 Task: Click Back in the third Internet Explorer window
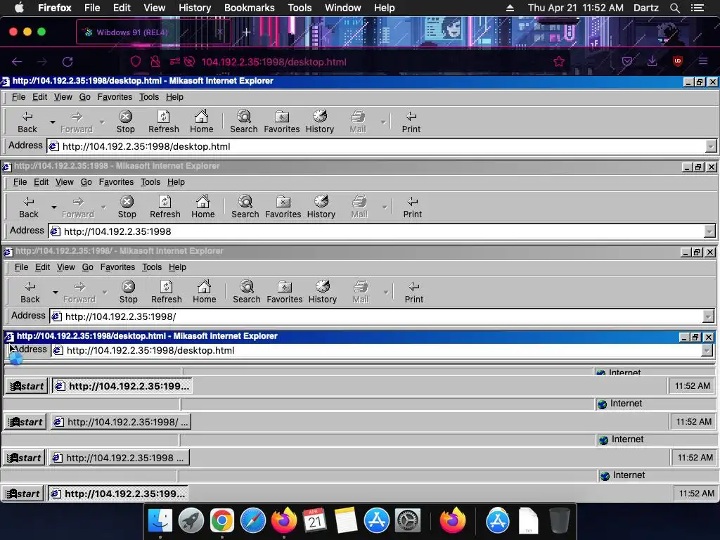pyautogui.click(x=30, y=292)
